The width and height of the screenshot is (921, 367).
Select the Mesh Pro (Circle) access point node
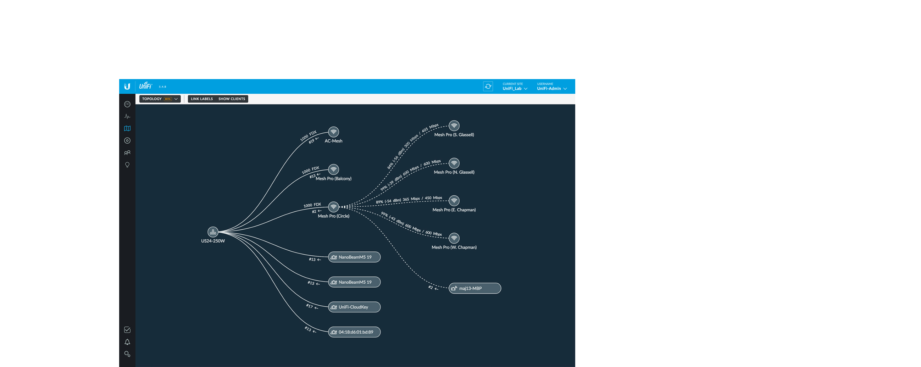coord(333,207)
